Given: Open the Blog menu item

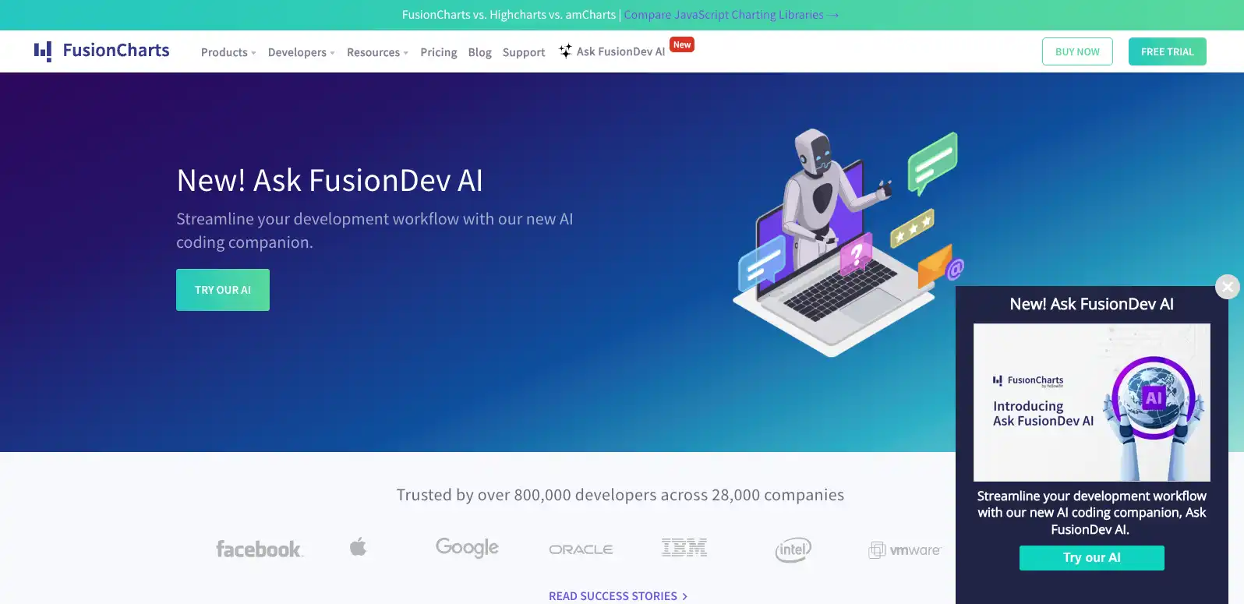Looking at the screenshot, I should pos(479,52).
